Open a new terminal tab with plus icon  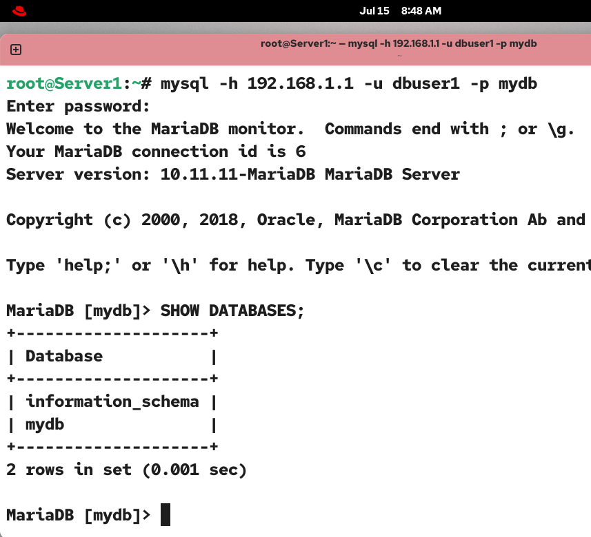pyautogui.click(x=16, y=50)
